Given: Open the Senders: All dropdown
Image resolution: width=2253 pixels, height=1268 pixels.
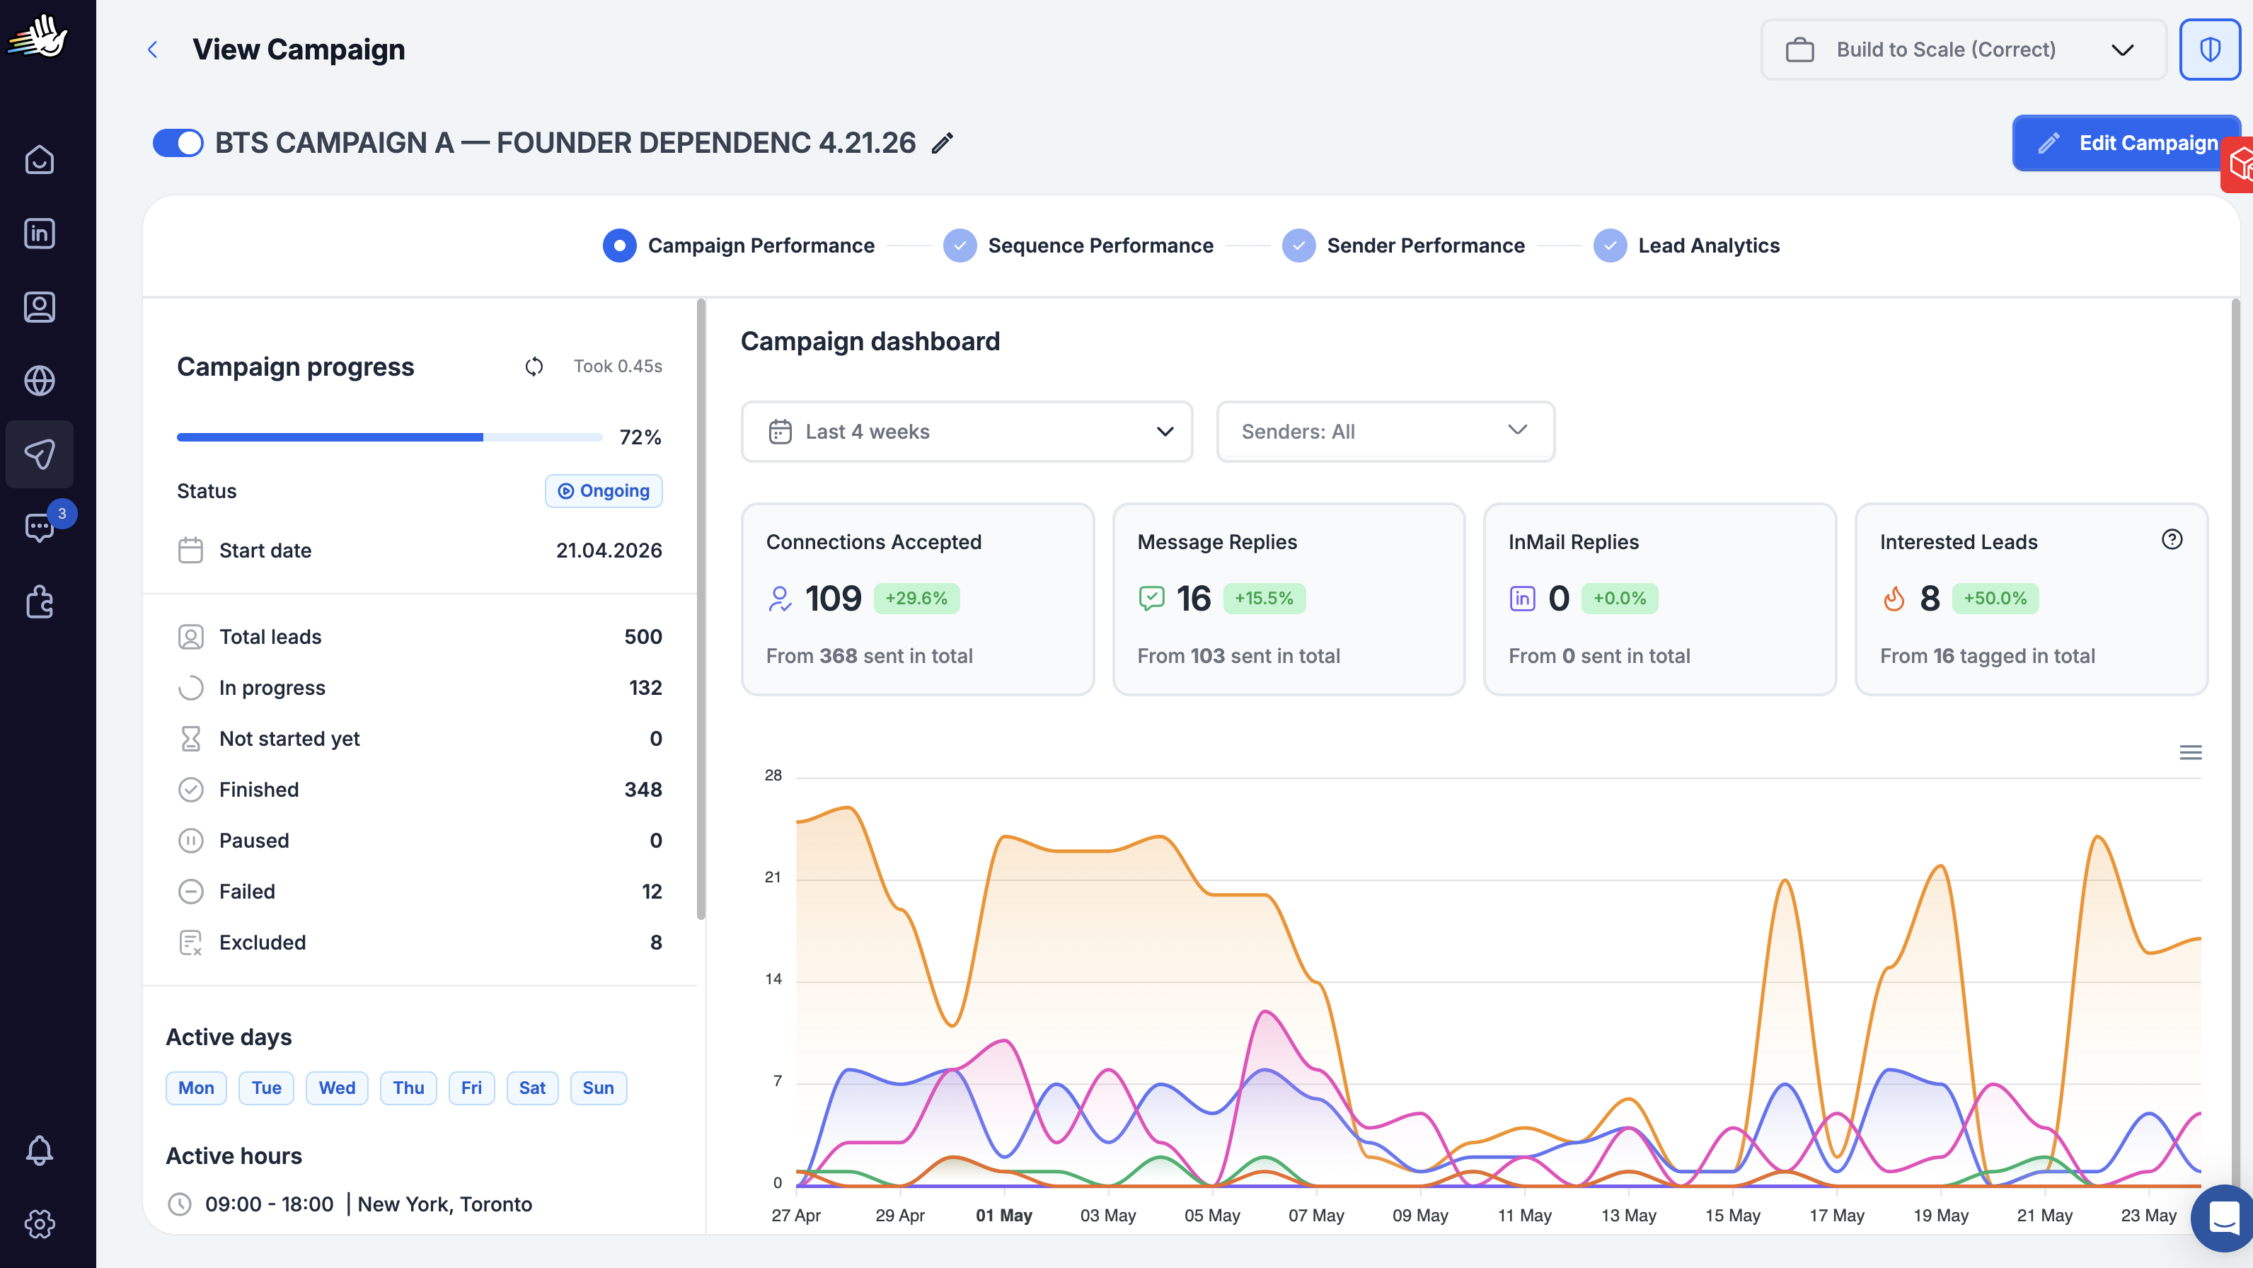Looking at the screenshot, I should point(1385,432).
